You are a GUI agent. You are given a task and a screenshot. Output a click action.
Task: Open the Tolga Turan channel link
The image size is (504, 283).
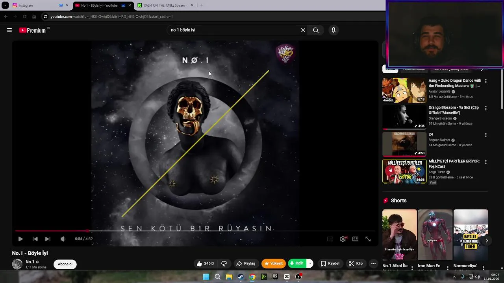point(437,172)
